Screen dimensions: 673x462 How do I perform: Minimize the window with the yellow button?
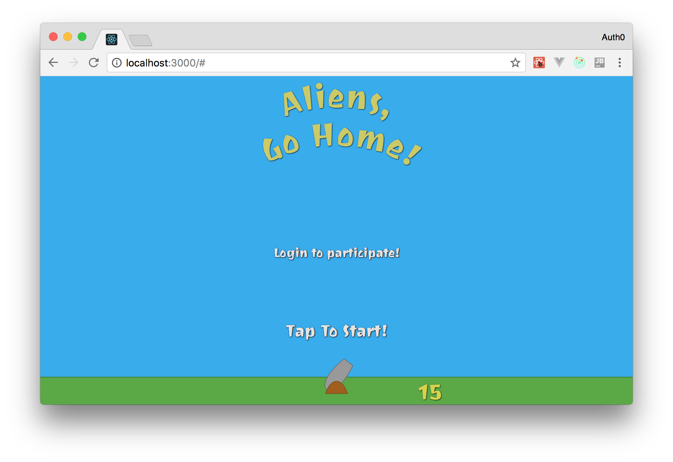pos(68,37)
